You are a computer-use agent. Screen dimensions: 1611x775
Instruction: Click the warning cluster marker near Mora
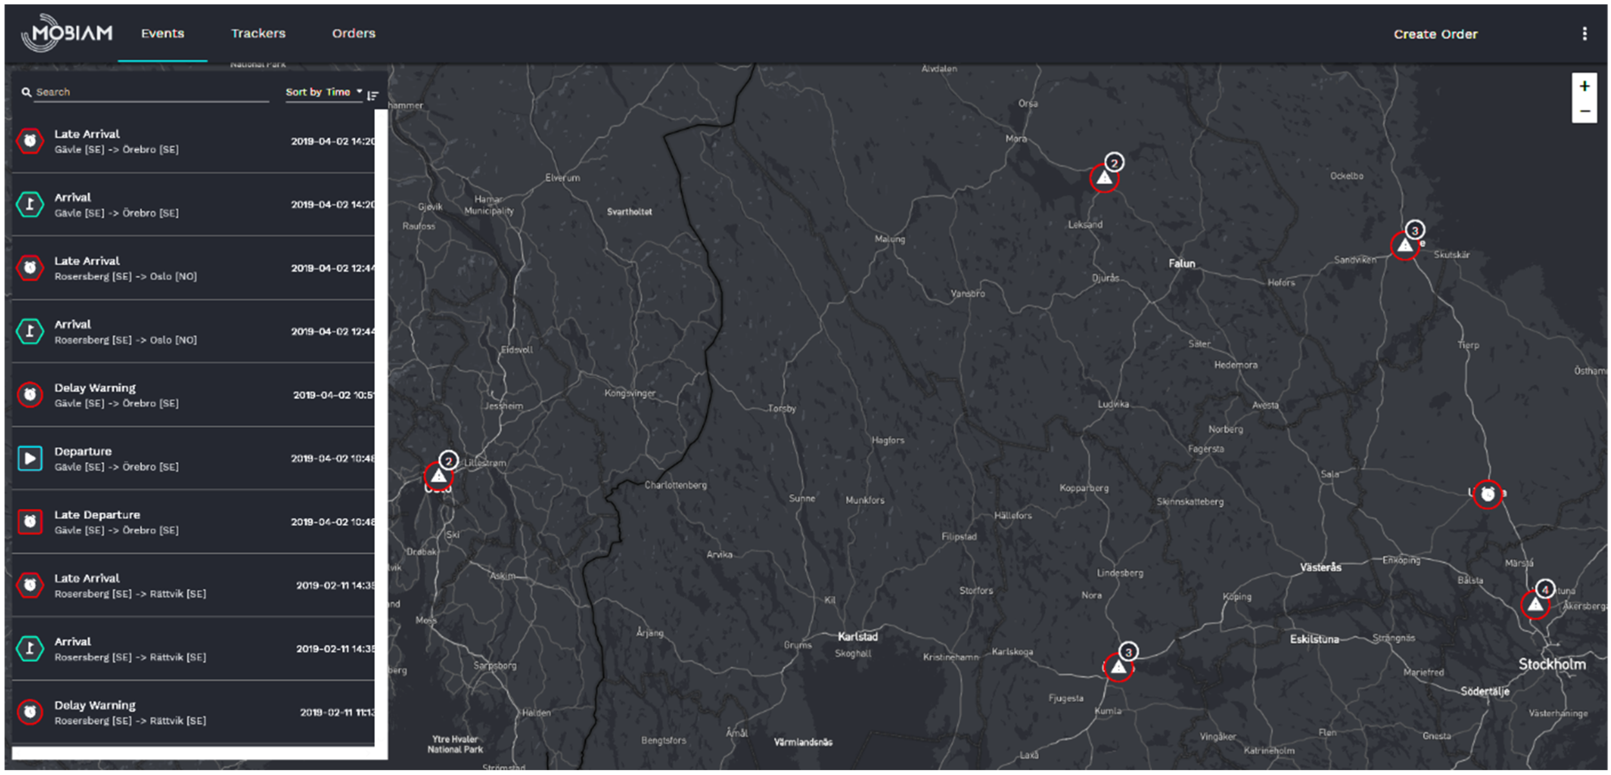1104,178
